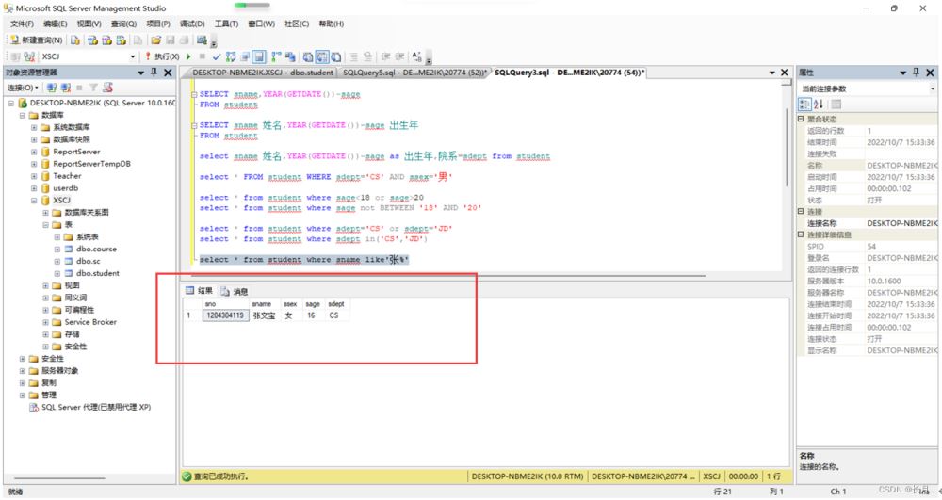Viewport: 942px width, 500px height.
Task: Open the XSCJ database selector dropdown
Action: tap(133, 57)
